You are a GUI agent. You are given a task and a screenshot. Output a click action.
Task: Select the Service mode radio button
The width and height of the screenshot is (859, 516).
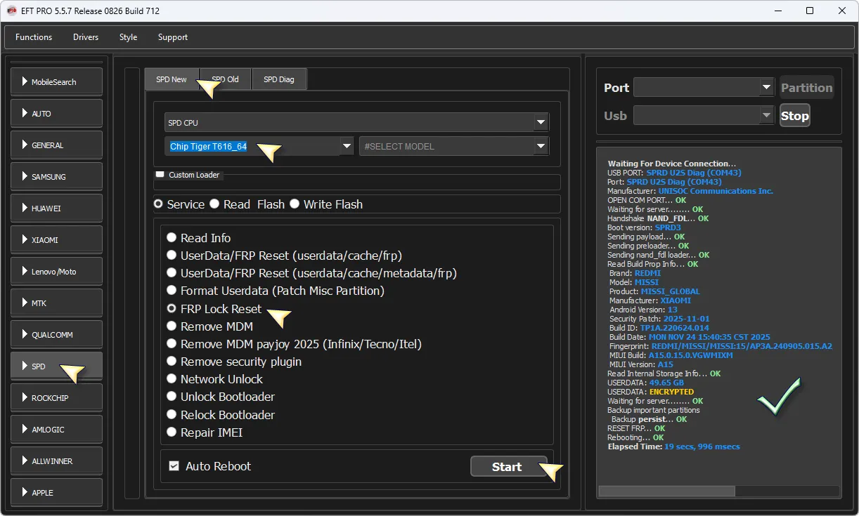pos(159,204)
